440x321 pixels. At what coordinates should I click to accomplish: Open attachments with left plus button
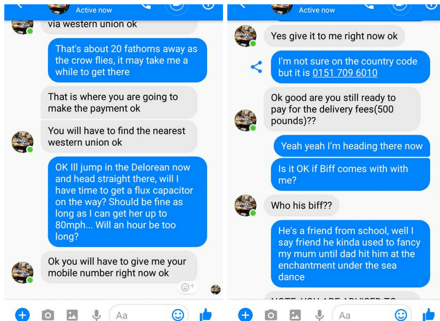click(x=22, y=315)
